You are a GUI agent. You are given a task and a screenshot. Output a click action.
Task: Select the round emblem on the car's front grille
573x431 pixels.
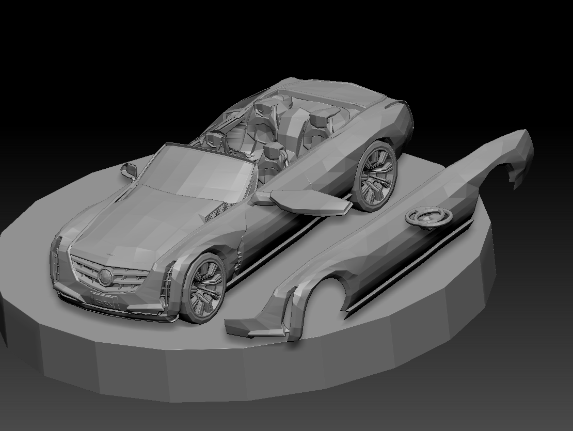point(105,277)
